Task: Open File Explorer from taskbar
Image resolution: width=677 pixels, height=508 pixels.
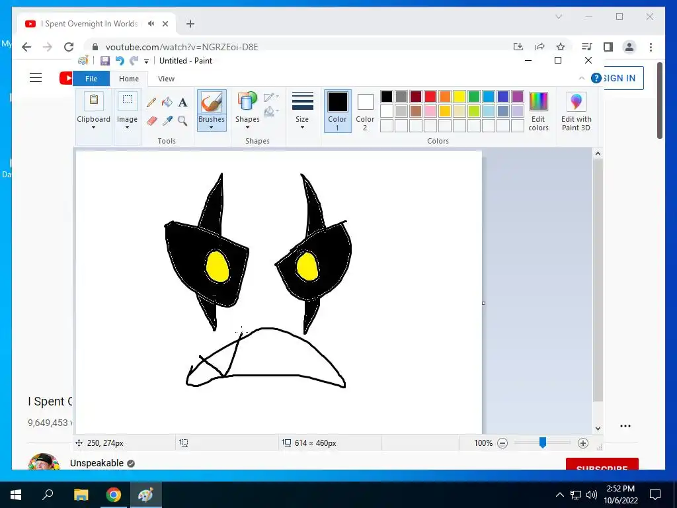Action: tap(81, 495)
